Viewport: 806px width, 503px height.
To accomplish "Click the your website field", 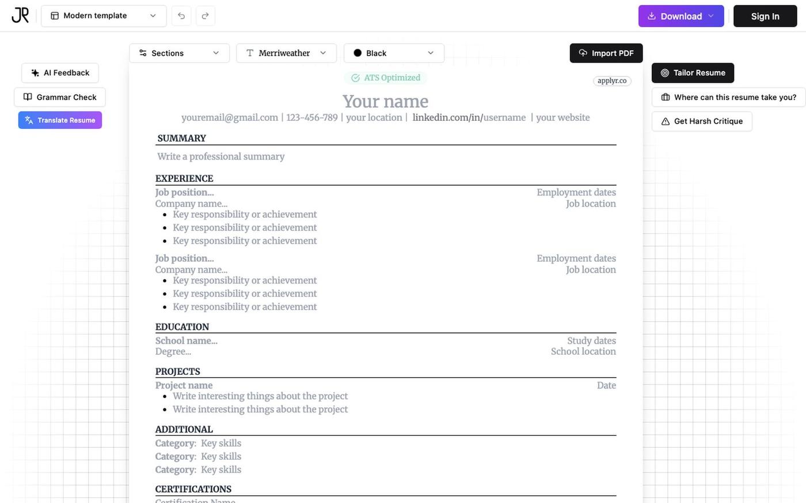I will [563, 117].
